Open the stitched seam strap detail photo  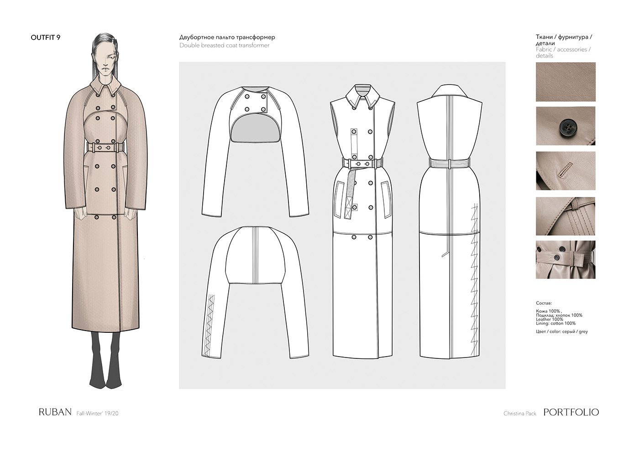pyautogui.click(x=566, y=216)
